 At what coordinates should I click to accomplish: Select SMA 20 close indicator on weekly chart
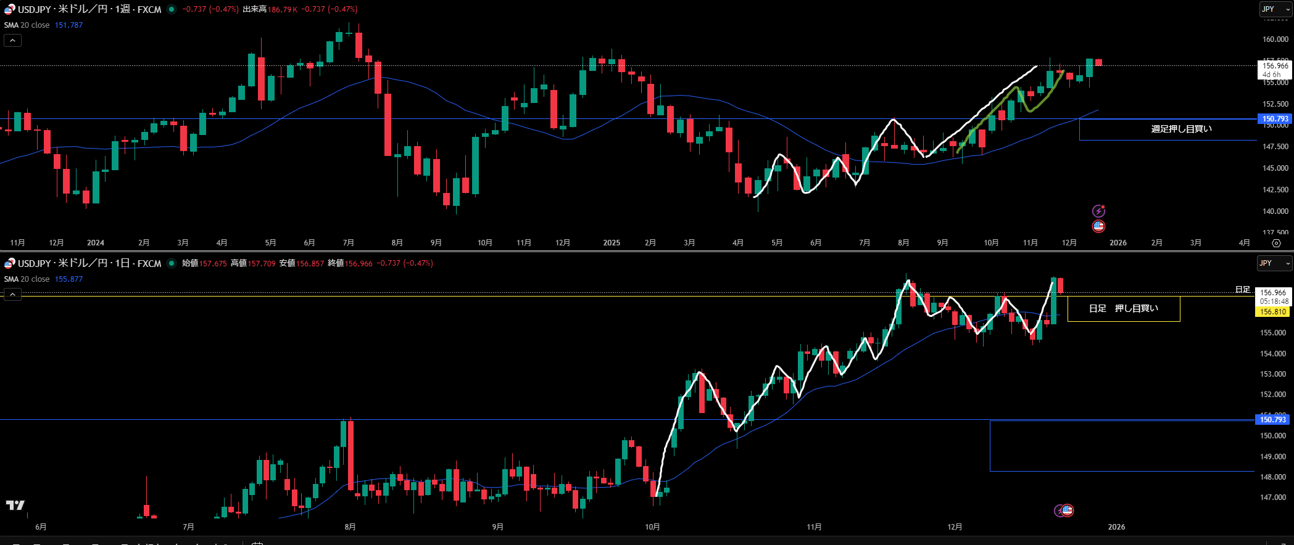point(27,25)
